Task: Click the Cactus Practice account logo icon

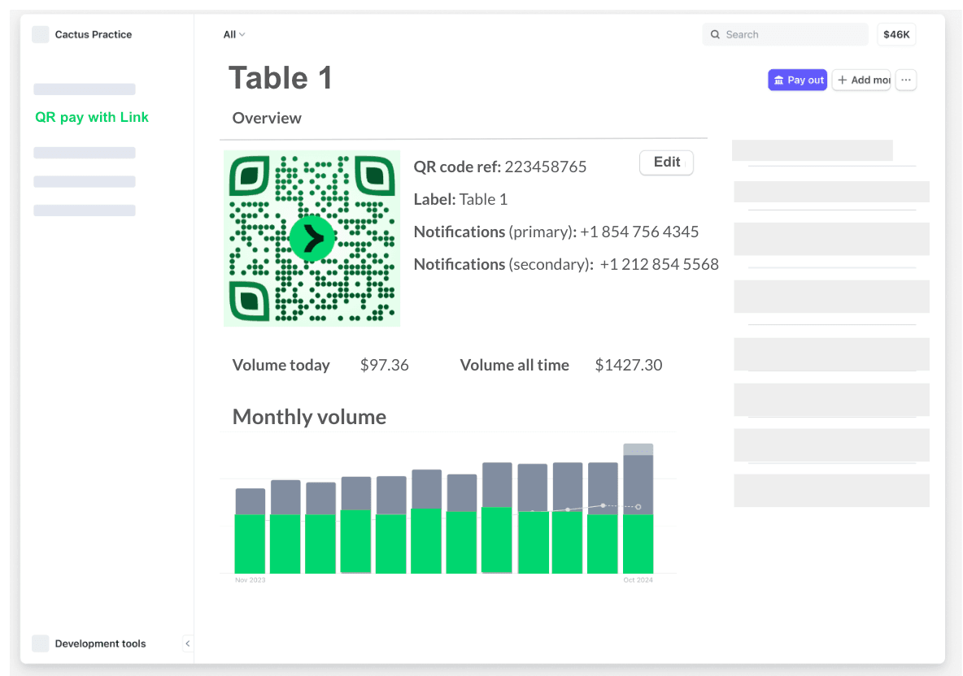Action: [x=41, y=34]
